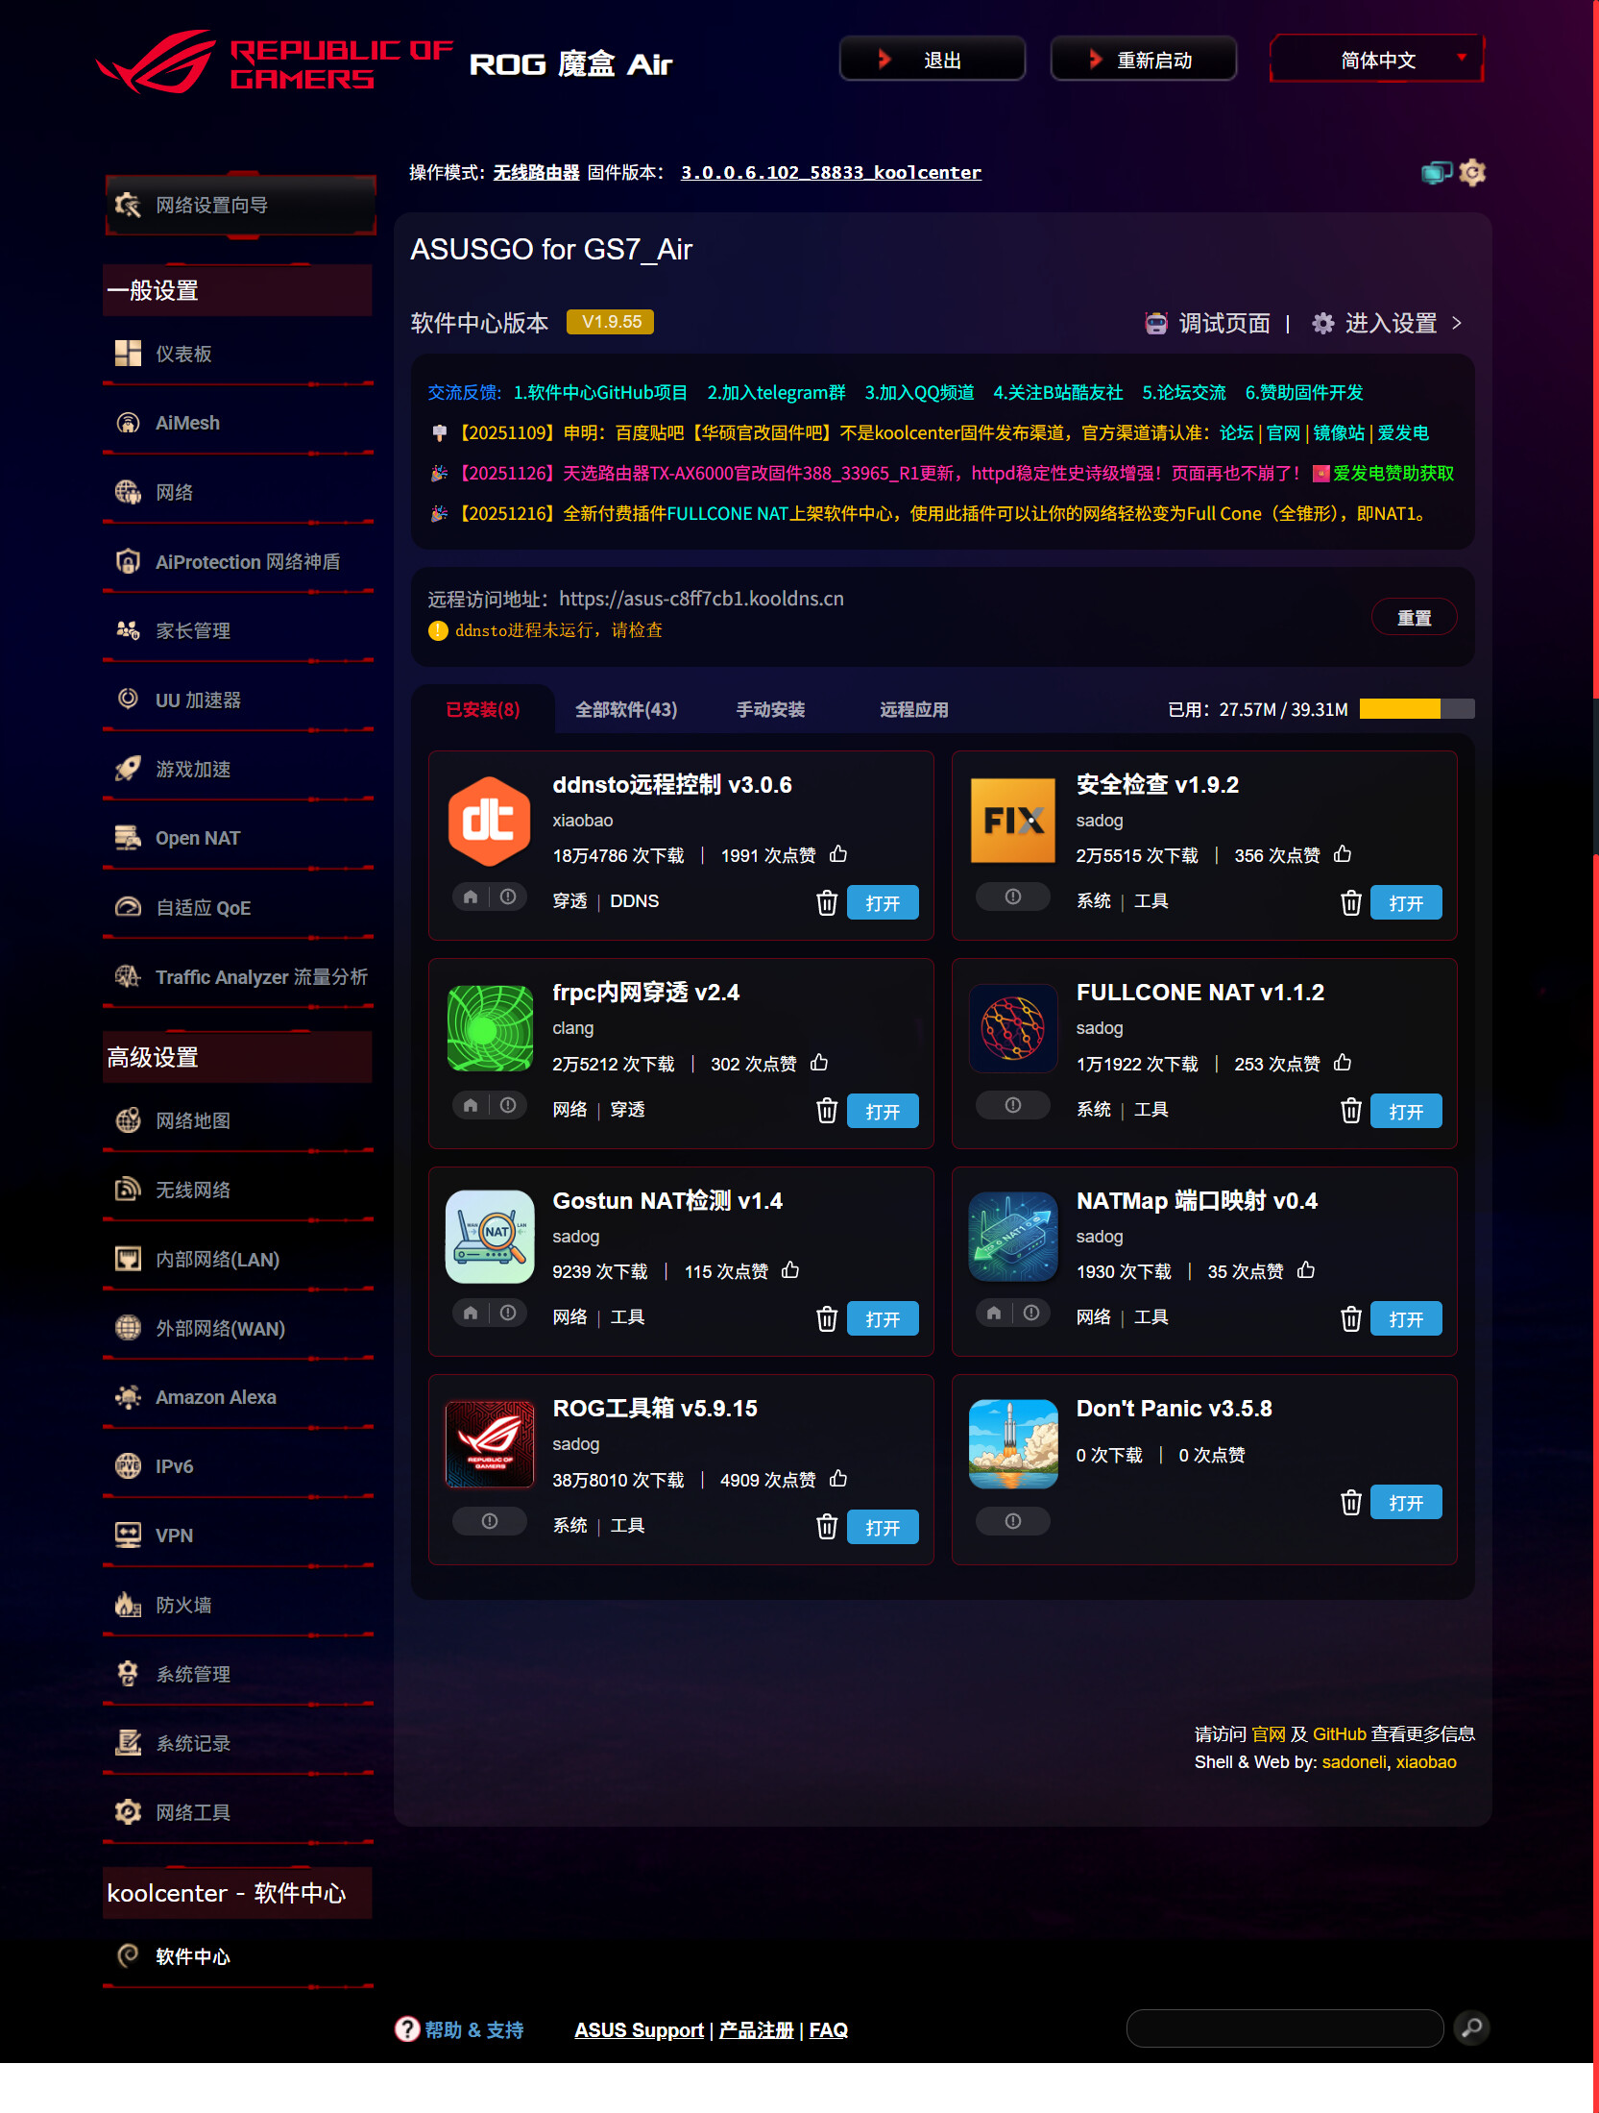Like ddnsto远程控制 with the thumbs-up icon

838,853
